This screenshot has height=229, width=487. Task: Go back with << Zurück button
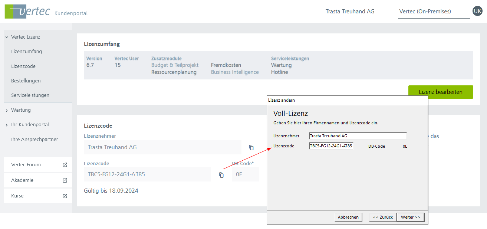click(383, 217)
